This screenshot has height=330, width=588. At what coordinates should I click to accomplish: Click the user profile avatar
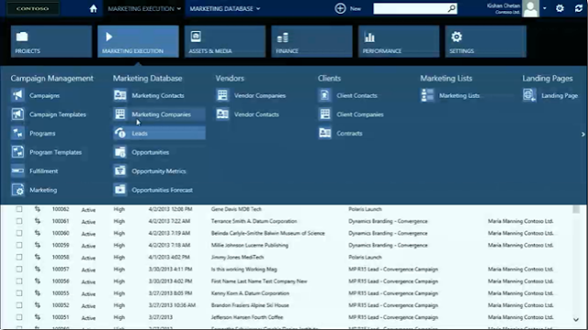[x=531, y=8]
